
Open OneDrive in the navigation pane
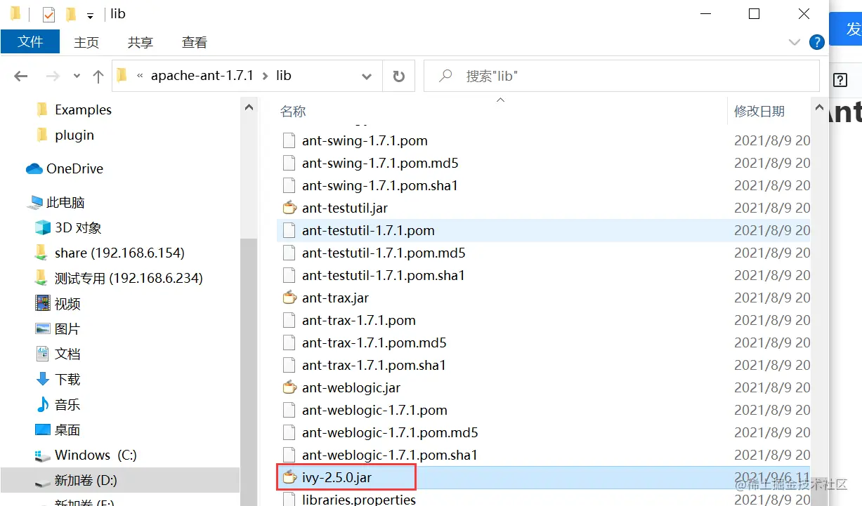point(74,168)
